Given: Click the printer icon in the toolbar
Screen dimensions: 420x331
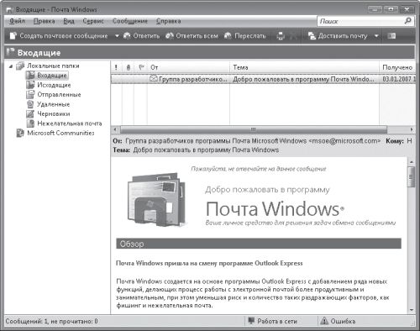Looking at the screenshot, I should coord(281,36).
